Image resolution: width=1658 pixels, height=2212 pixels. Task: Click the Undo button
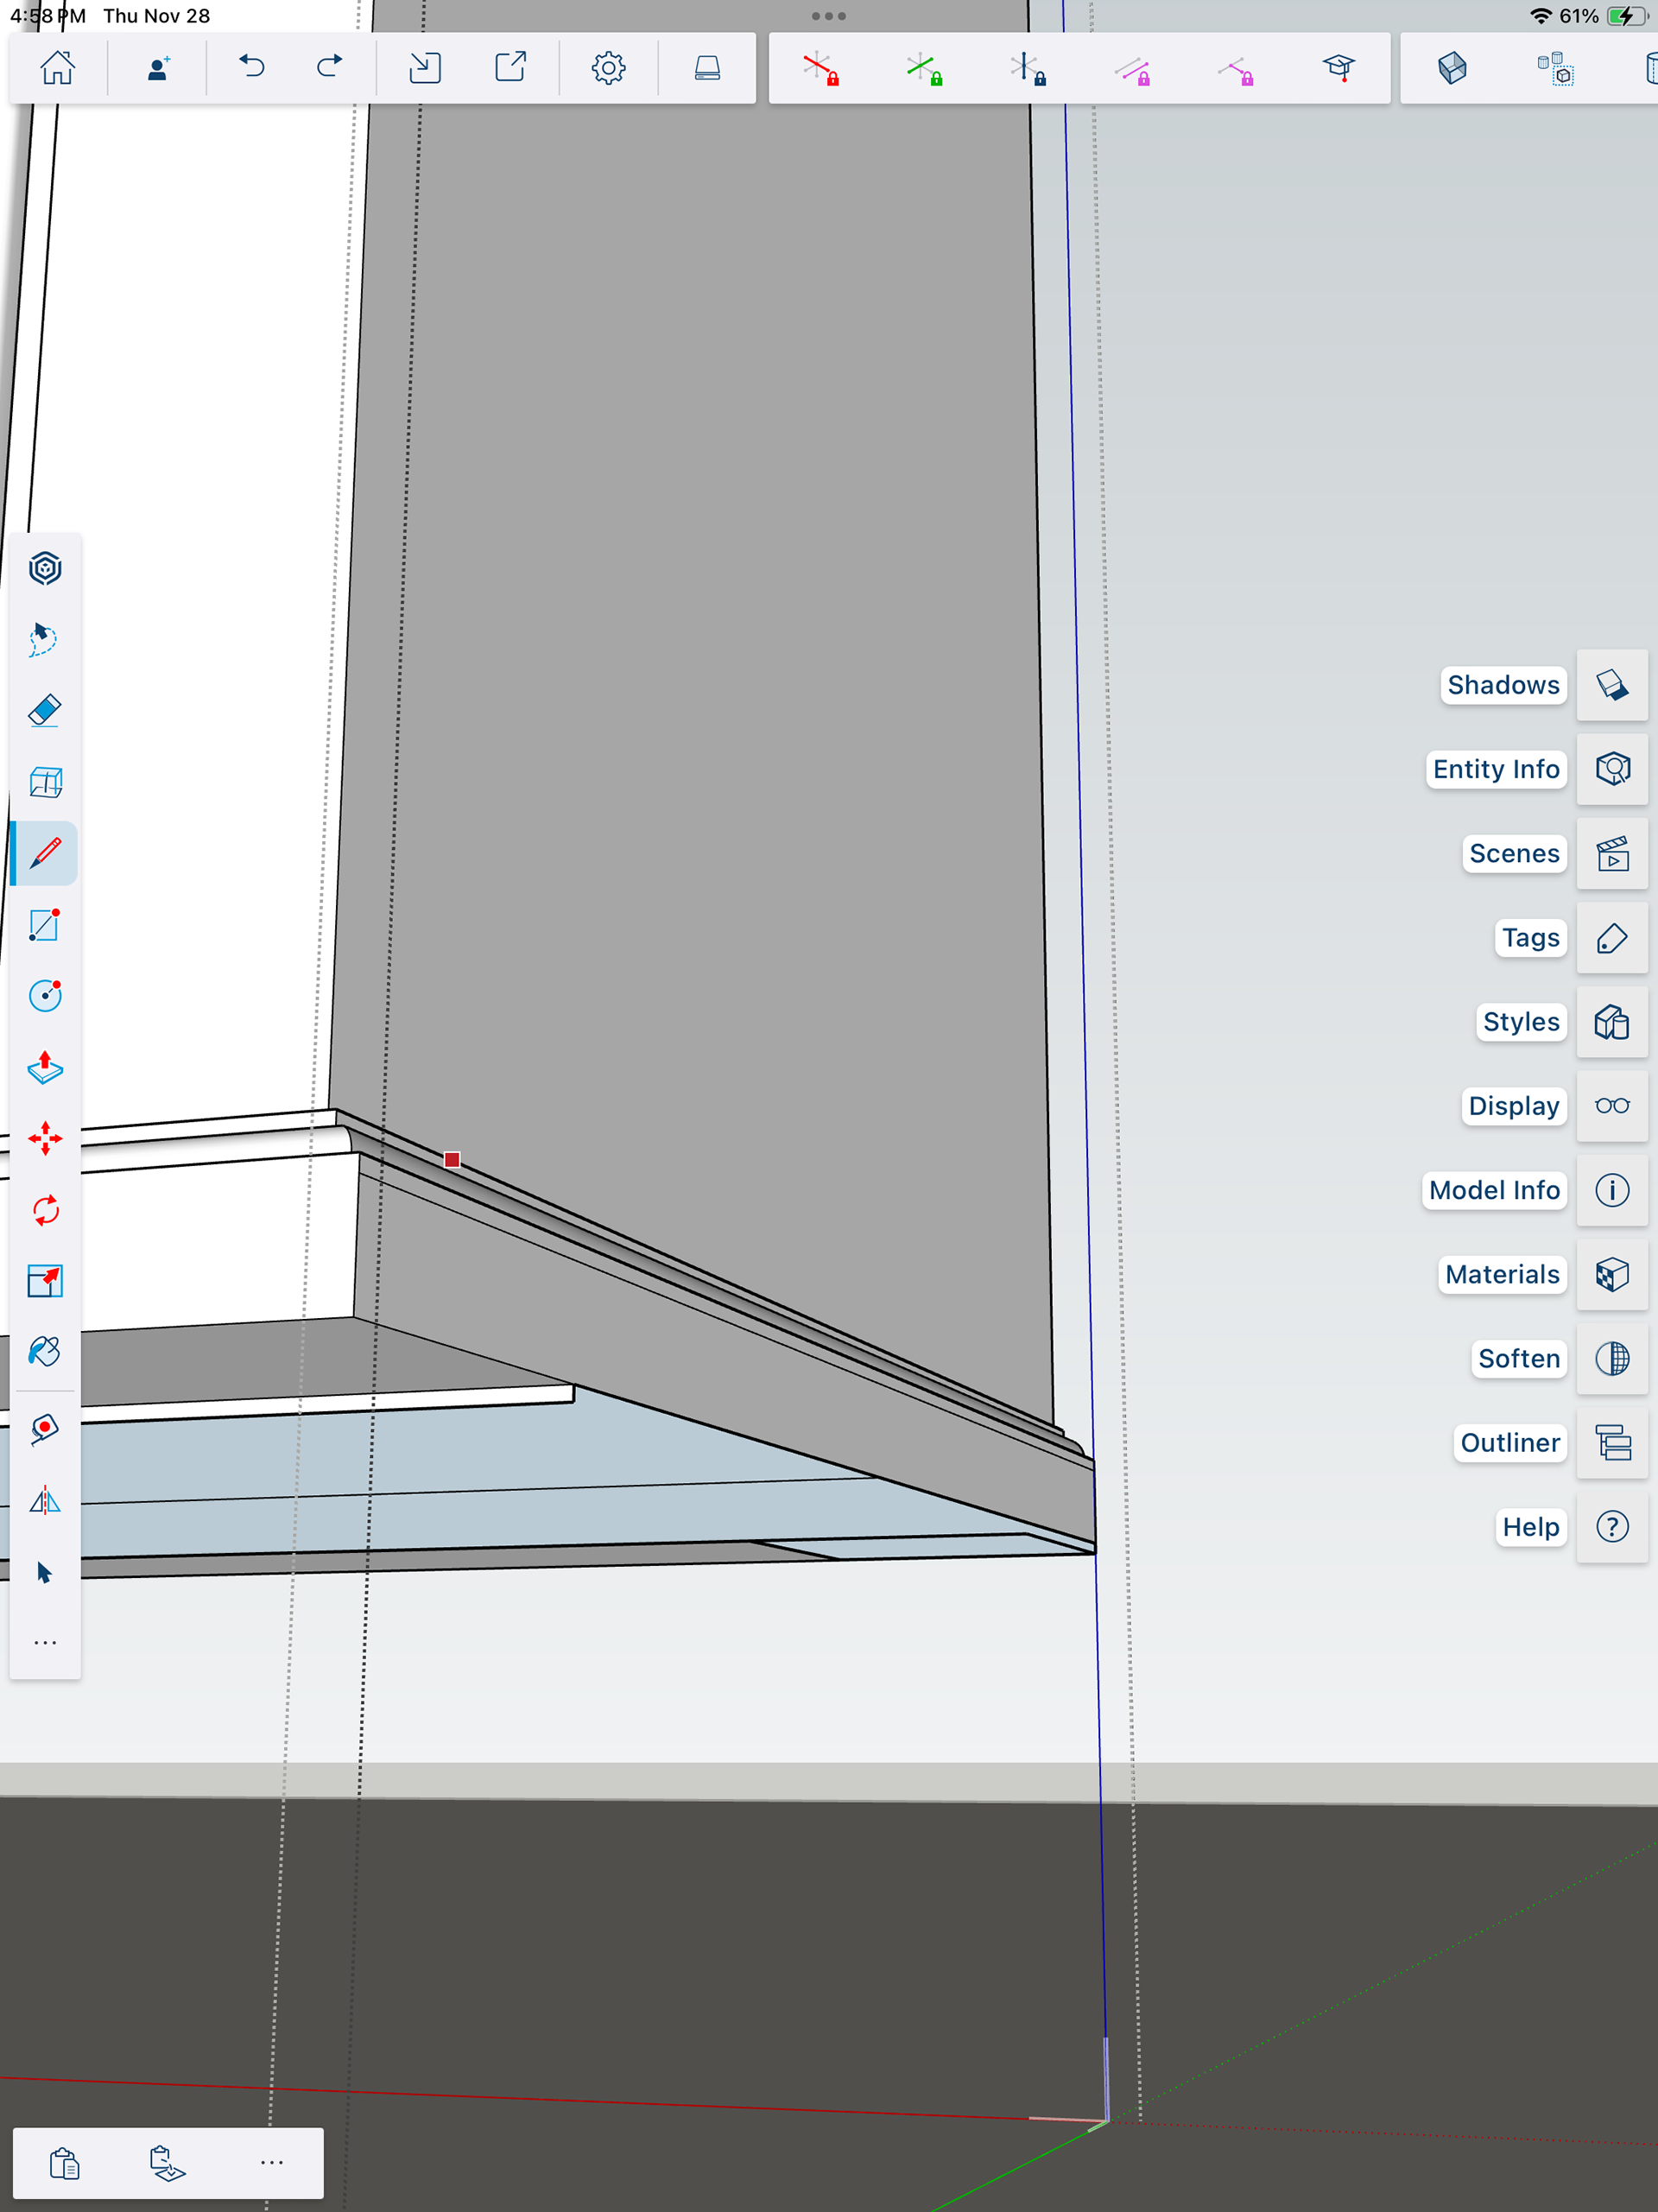coord(252,68)
